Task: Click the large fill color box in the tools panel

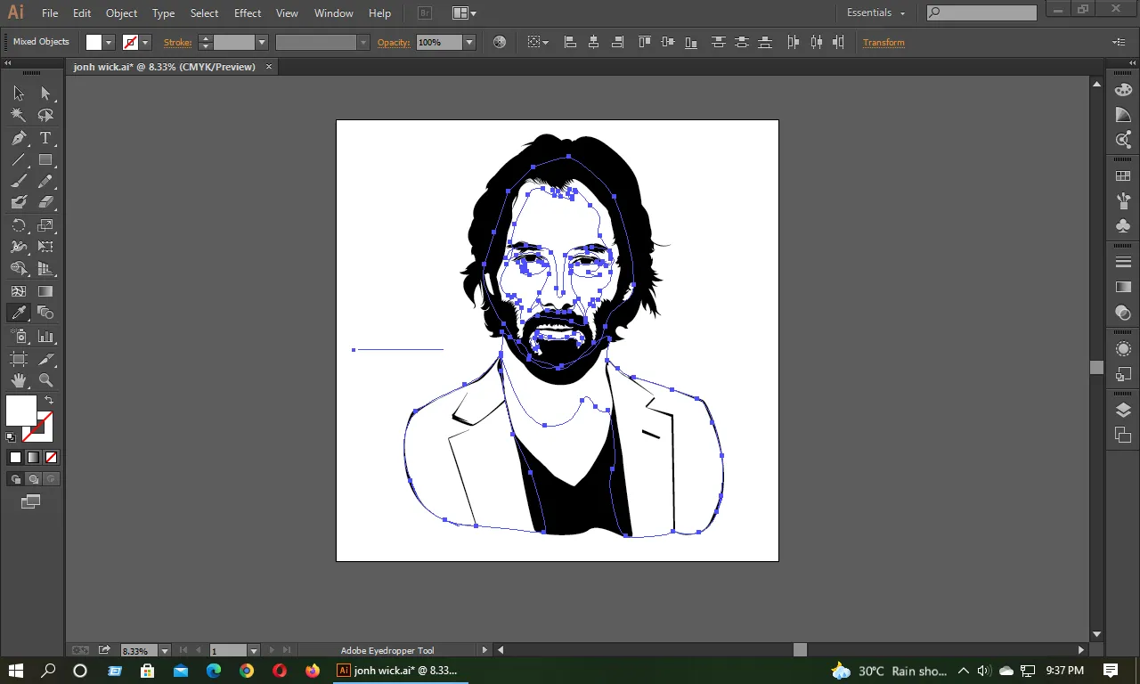Action: (21, 411)
